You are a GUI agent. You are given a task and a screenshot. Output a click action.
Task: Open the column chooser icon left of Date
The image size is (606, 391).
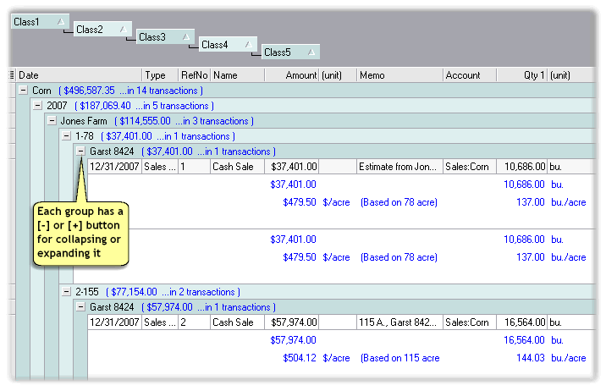pos(12,75)
